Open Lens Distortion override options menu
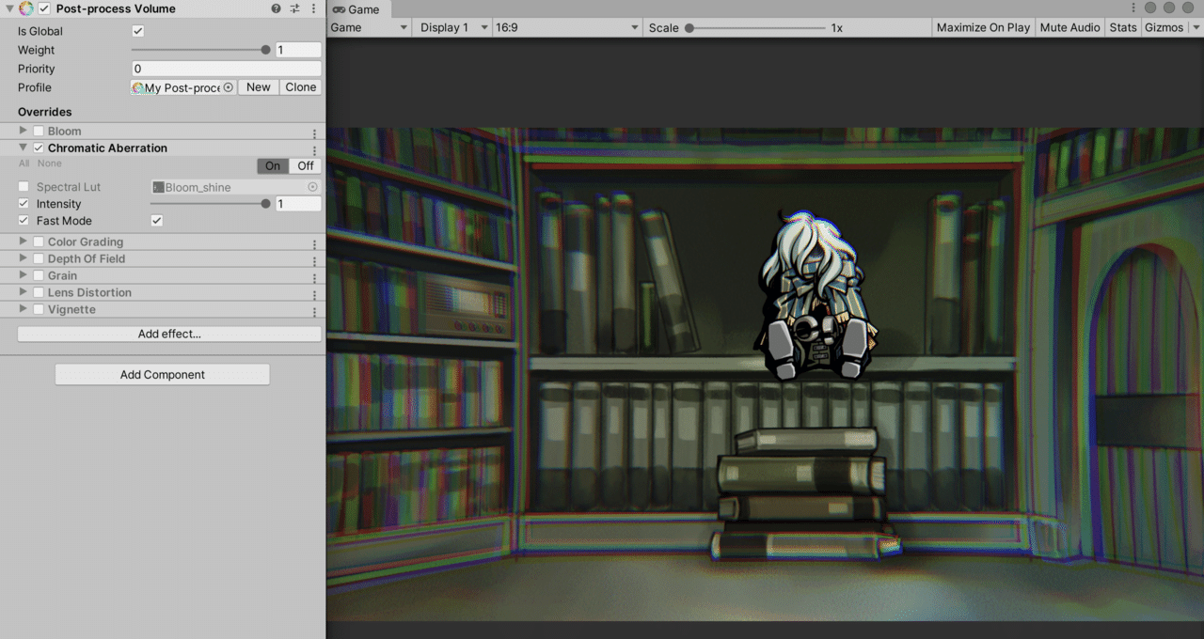The width and height of the screenshot is (1204, 639). [x=314, y=294]
